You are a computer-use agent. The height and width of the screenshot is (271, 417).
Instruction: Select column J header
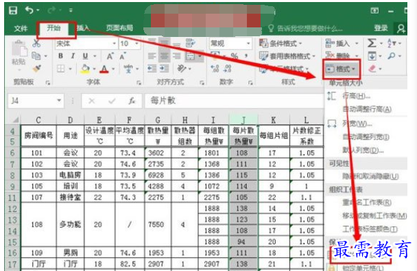click(243, 120)
